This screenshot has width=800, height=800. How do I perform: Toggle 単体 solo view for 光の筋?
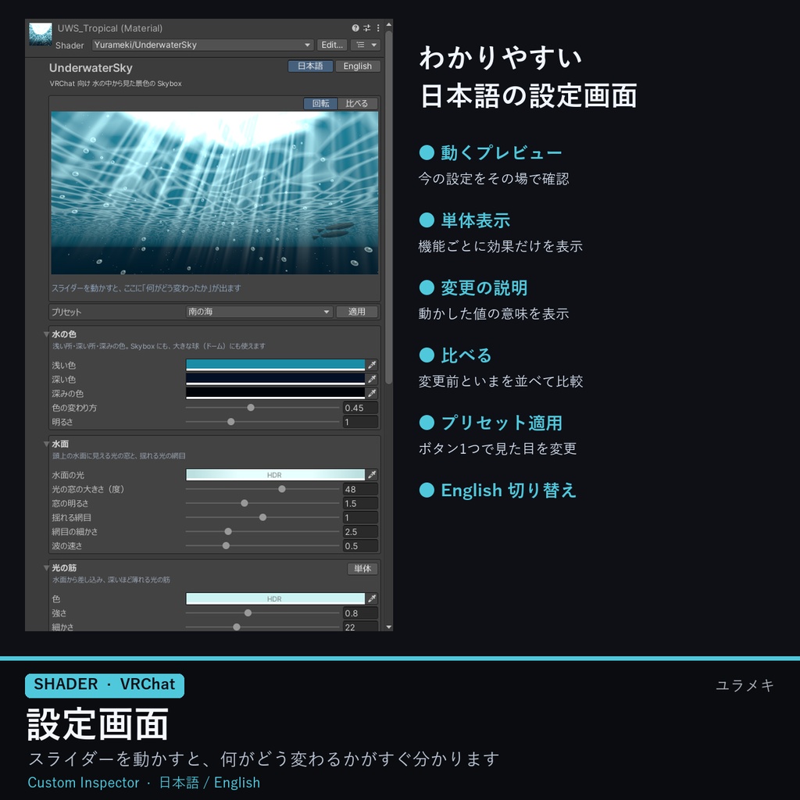[x=362, y=569]
